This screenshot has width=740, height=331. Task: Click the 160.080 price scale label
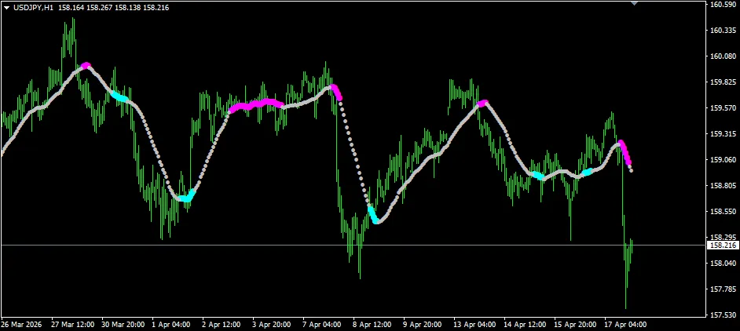(x=723, y=56)
